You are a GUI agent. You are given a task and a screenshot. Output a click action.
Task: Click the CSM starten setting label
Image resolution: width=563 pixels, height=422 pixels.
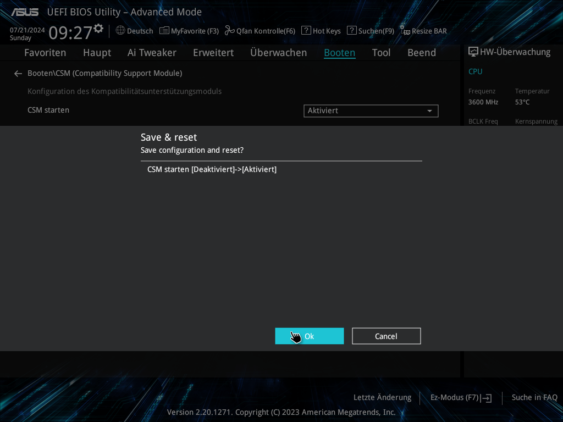click(48, 110)
